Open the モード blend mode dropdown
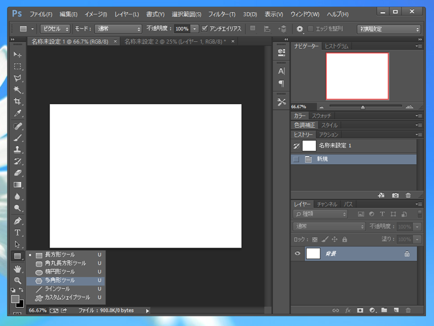434x326 pixels. coord(118,29)
